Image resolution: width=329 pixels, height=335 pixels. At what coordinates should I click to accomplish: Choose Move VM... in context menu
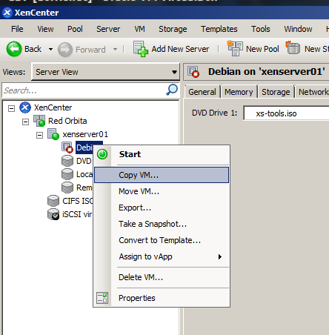[x=162, y=191]
